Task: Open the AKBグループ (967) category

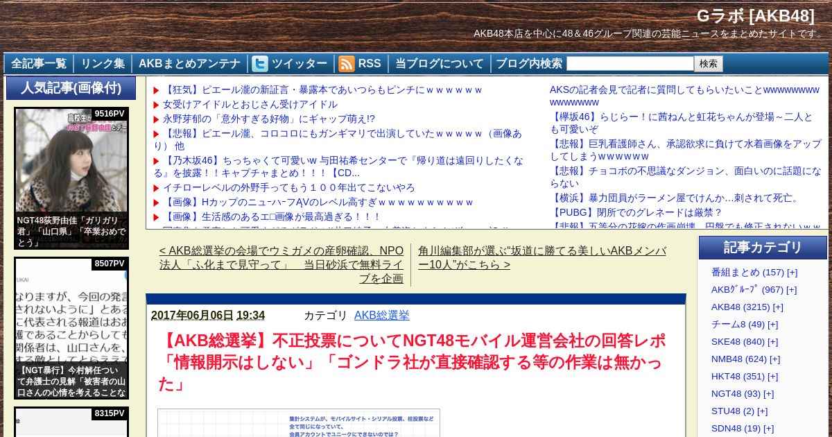Action: coord(747,289)
